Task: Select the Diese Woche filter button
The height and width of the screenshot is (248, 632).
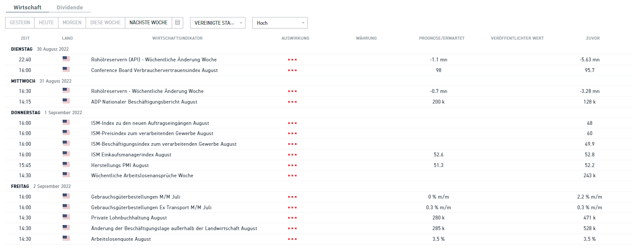Action: (x=106, y=23)
